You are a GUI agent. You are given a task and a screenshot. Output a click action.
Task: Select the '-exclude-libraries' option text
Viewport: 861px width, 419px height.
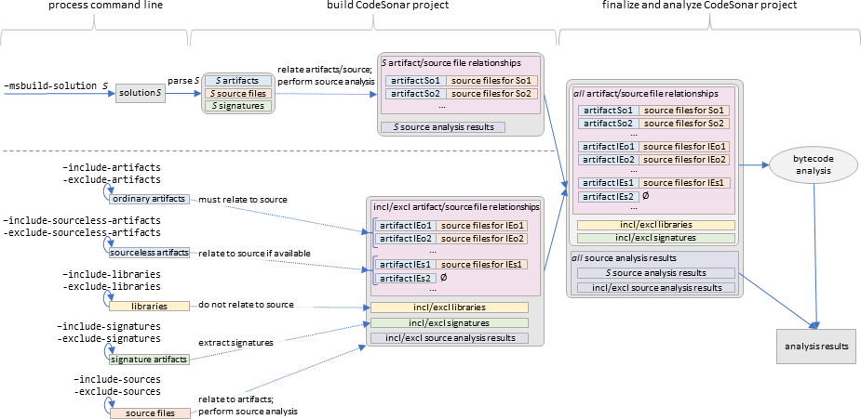(112, 286)
